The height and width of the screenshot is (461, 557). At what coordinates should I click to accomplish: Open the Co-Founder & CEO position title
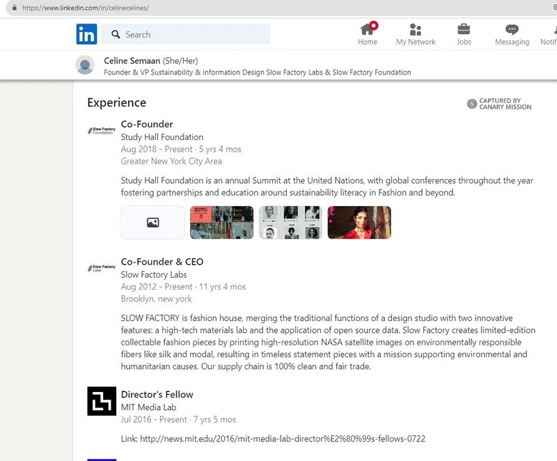pos(162,261)
